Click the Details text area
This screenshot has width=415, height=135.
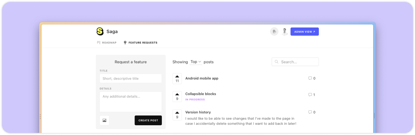click(x=131, y=102)
